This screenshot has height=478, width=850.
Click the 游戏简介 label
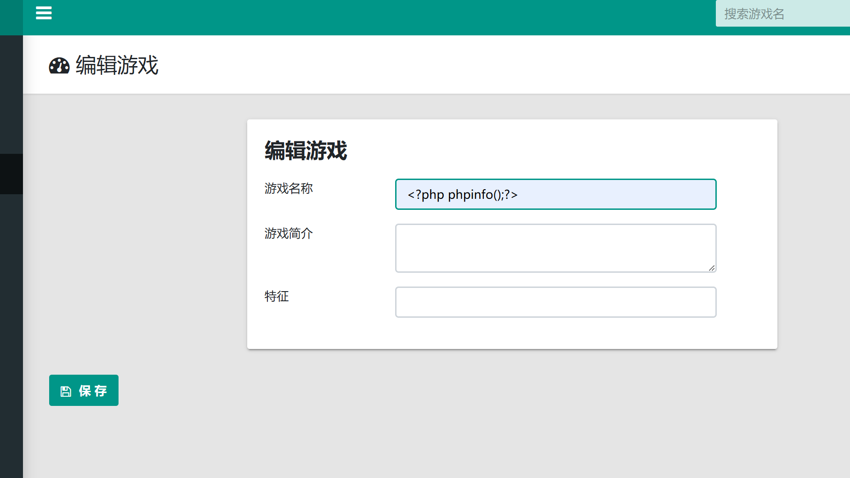tap(289, 233)
